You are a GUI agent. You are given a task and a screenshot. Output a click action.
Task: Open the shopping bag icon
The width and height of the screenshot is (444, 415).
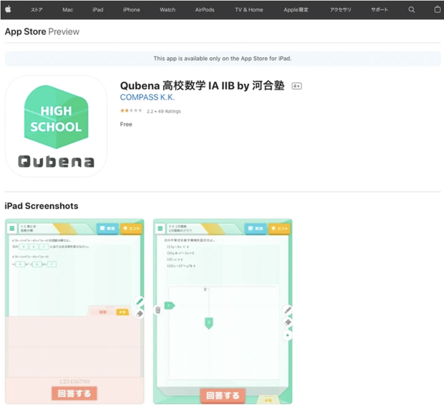437,9
